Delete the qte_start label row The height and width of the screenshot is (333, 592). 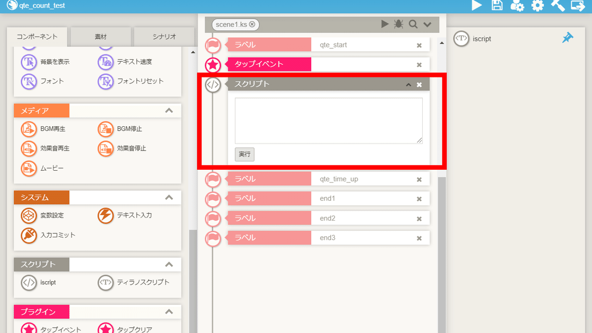[419, 45]
